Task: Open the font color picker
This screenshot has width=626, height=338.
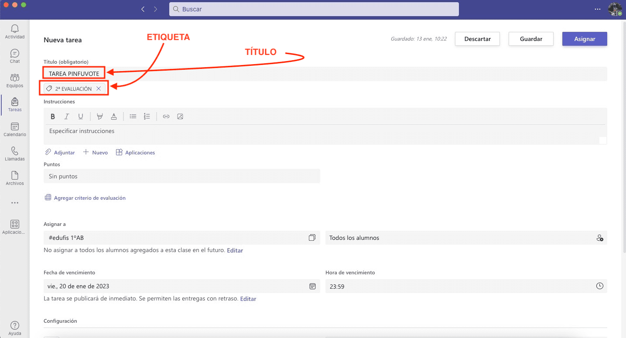Action: (x=114, y=116)
